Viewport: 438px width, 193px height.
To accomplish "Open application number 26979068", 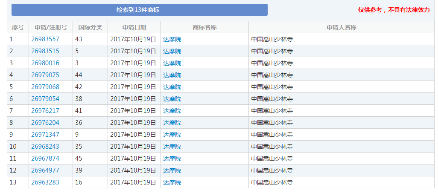I will pyautogui.click(x=45, y=87).
